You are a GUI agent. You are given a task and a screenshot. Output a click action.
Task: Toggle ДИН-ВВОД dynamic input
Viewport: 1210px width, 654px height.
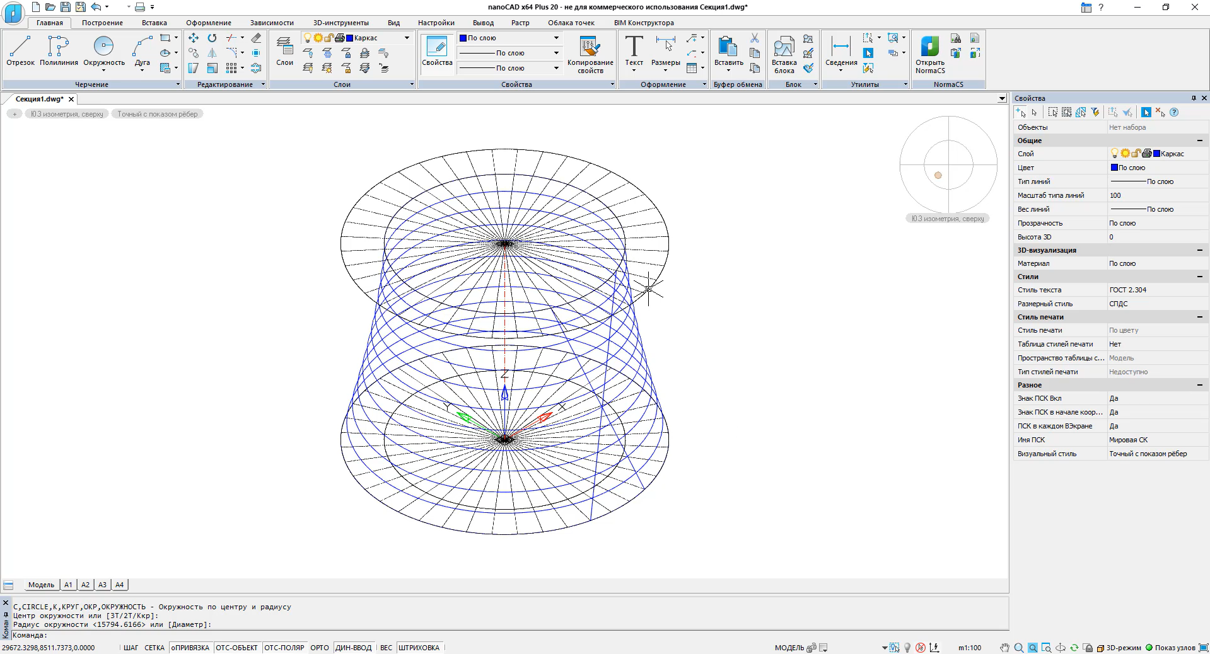(354, 648)
